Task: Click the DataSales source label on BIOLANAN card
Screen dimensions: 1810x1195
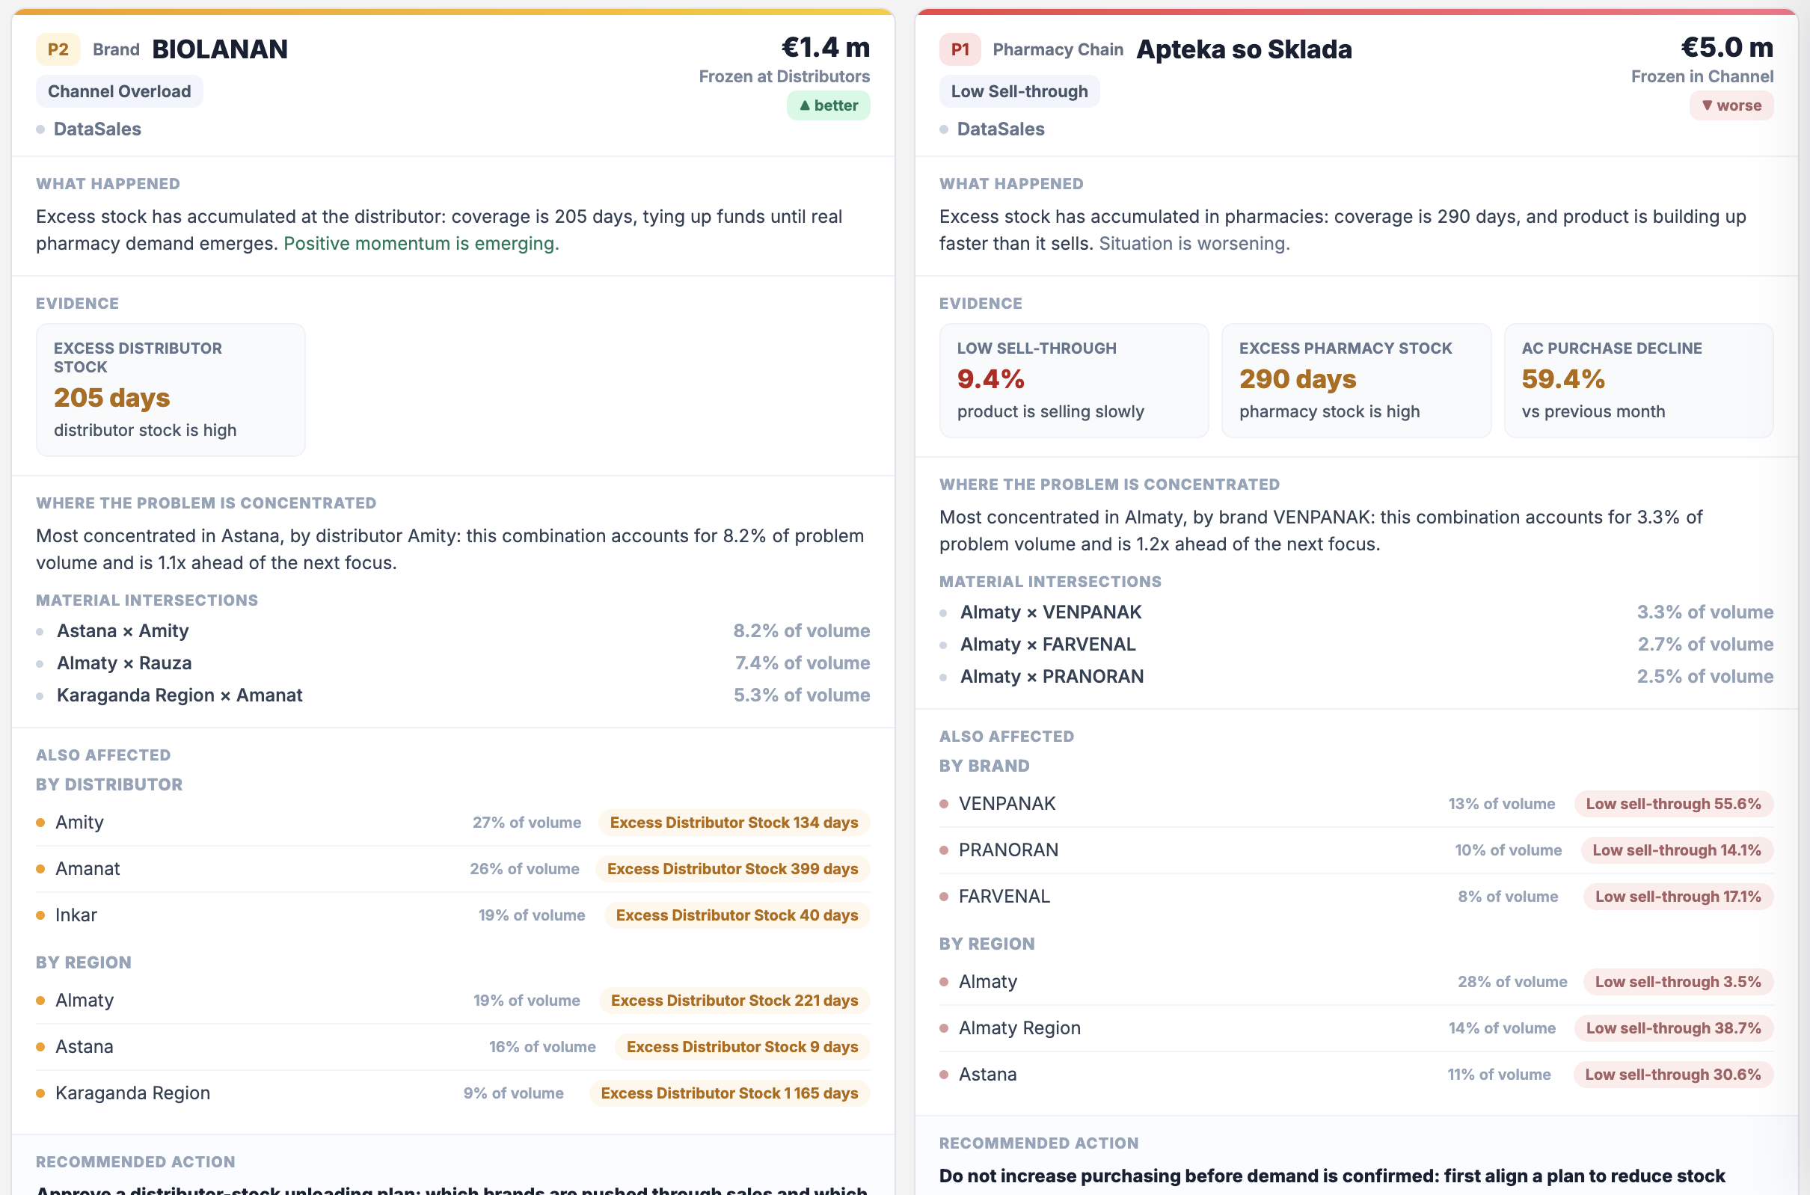Action: tap(96, 129)
